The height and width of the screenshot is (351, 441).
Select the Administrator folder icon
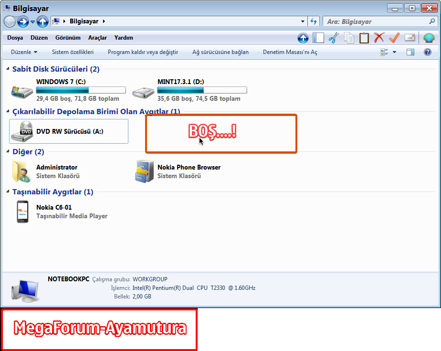coord(21,171)
